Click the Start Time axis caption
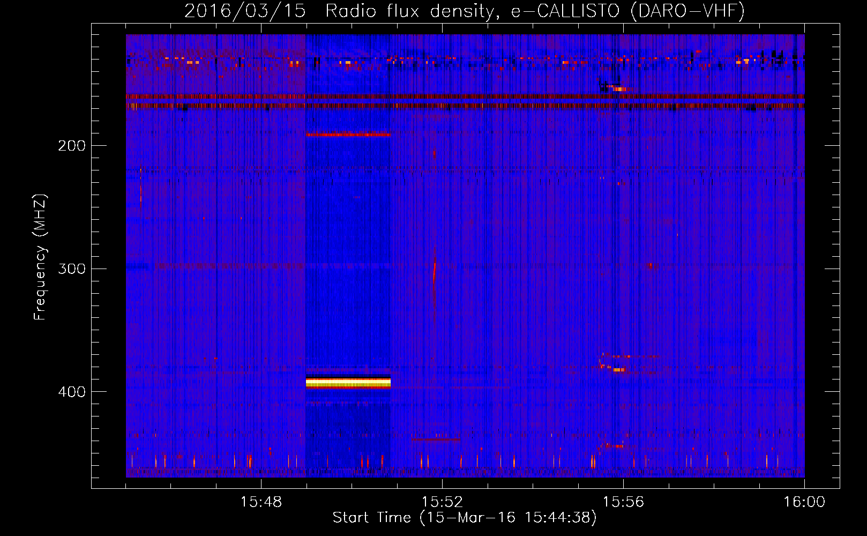867x536 pixels. pyautogui.click(x=465, y=518)
